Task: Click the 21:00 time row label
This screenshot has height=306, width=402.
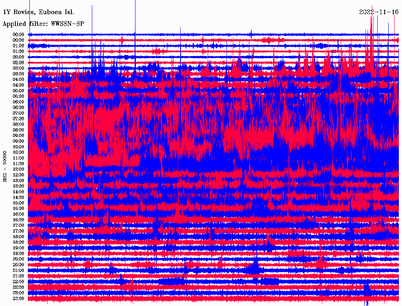Action: (x=18, y=270)
